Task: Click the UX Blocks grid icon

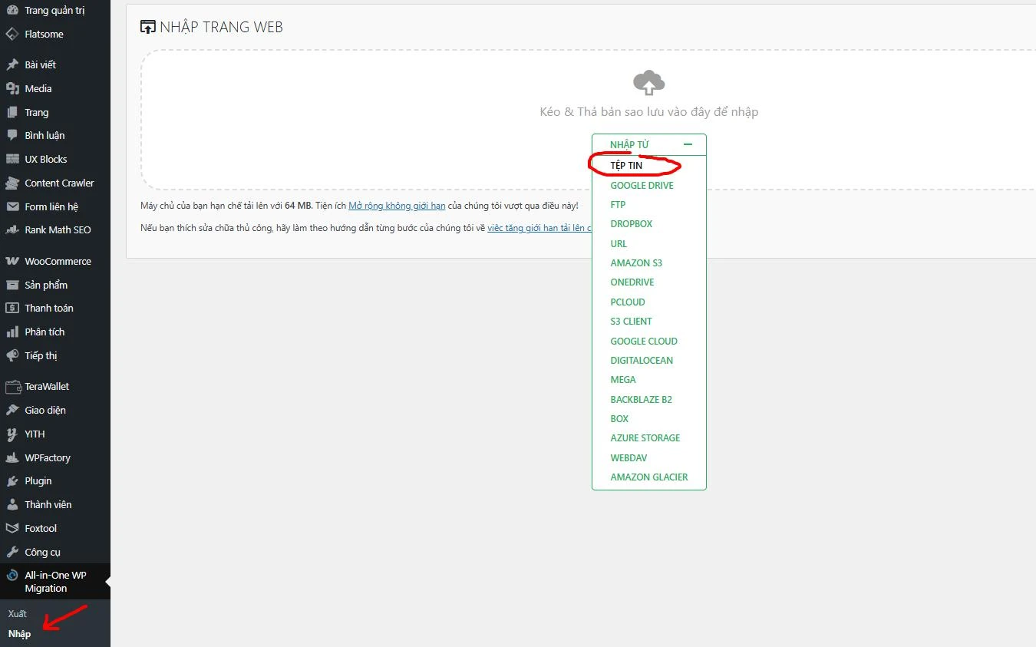Action: 12,159
